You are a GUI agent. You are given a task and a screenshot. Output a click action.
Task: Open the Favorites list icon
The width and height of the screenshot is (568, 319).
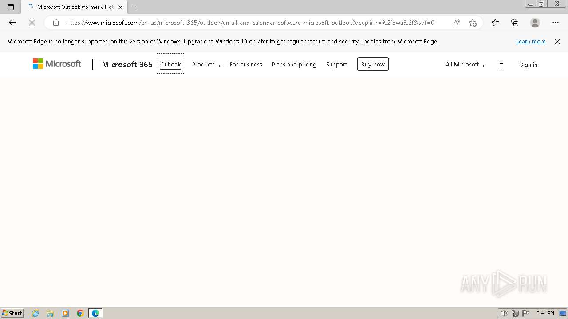click(x=495, y=23)
